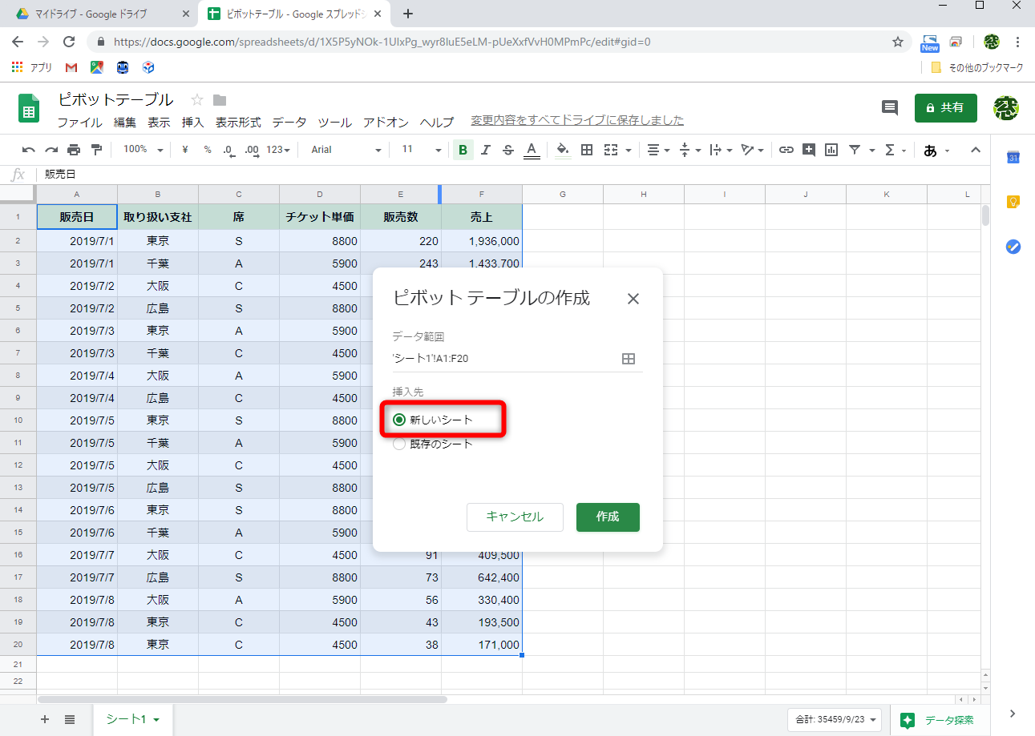This screenshot has height=736, width=1035.
Task: Open the ツール menu
Action: (x=335, y=123)
